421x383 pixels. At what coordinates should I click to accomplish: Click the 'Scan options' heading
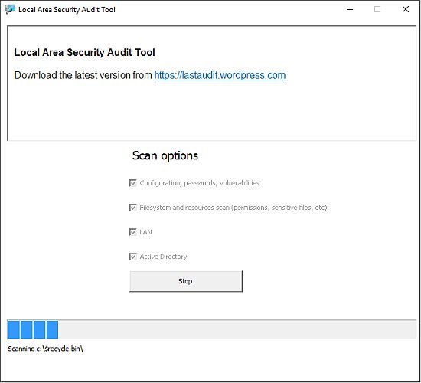pos(165,156)
